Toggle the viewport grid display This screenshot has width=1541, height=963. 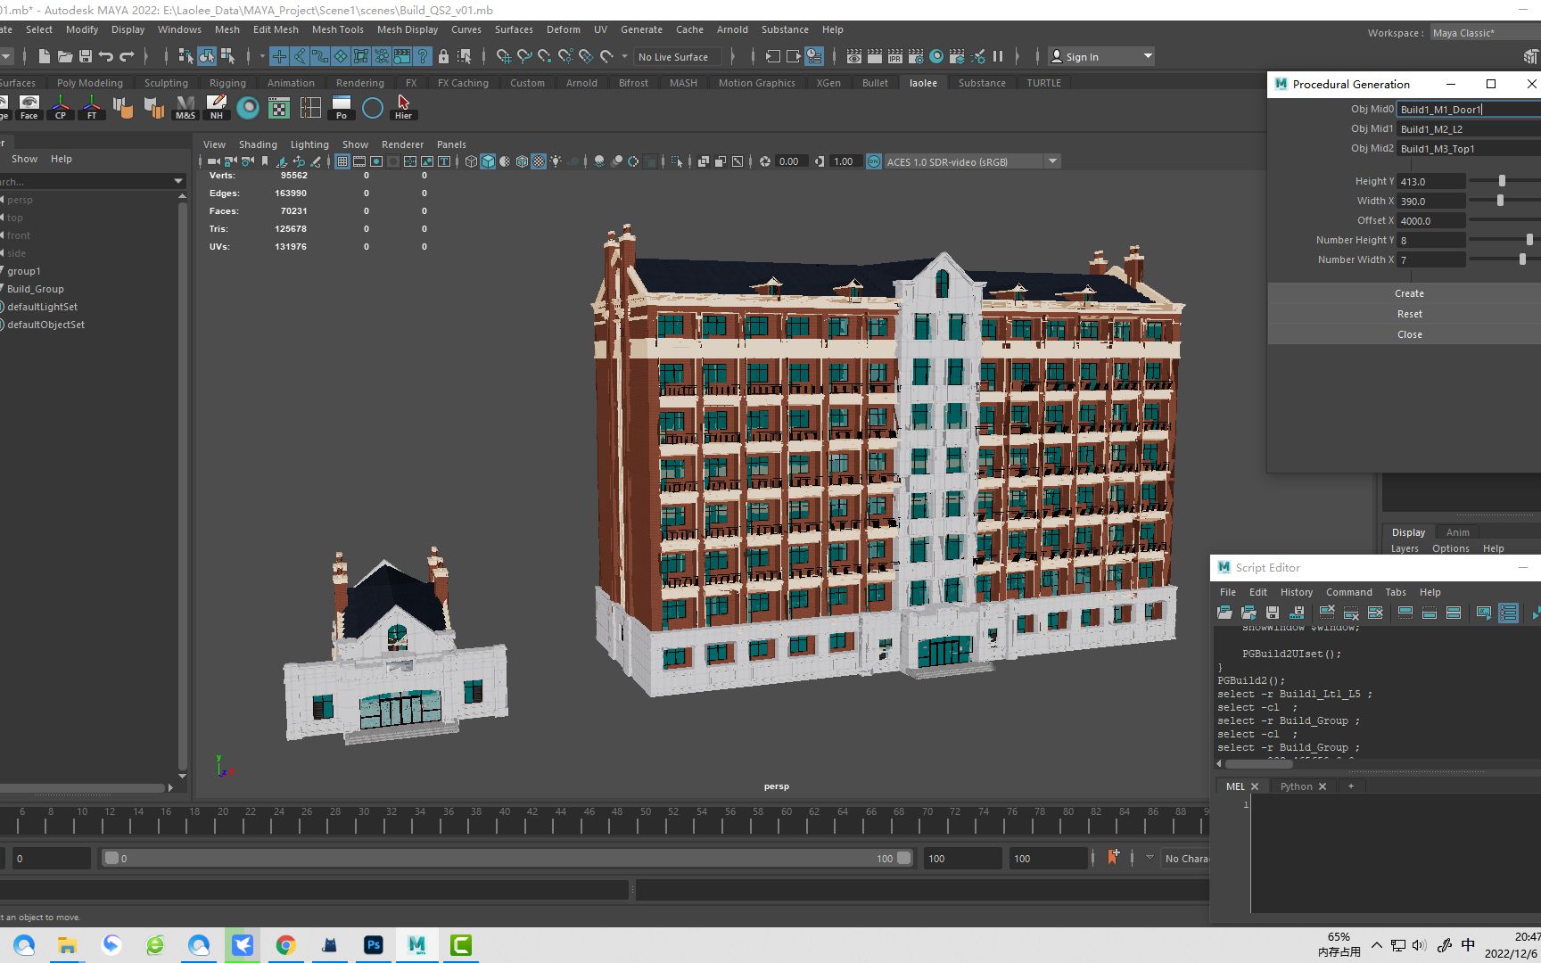342,161
